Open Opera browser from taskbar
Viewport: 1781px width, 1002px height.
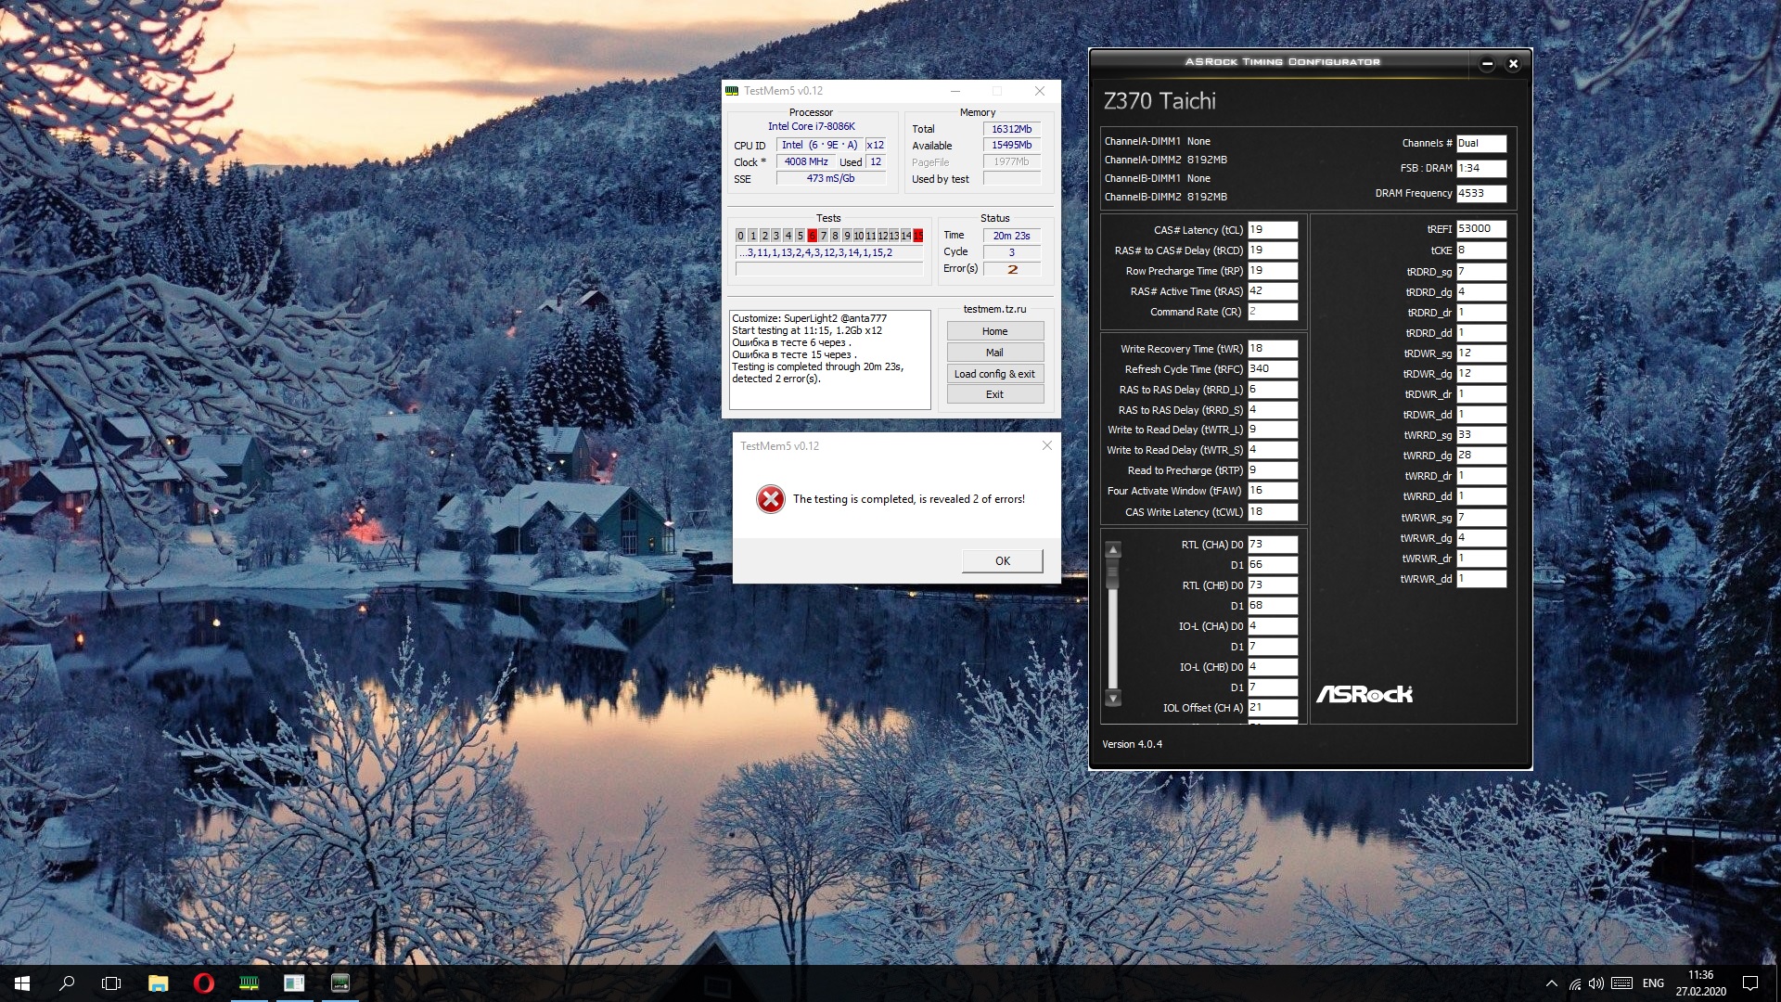tap(203, 983)
